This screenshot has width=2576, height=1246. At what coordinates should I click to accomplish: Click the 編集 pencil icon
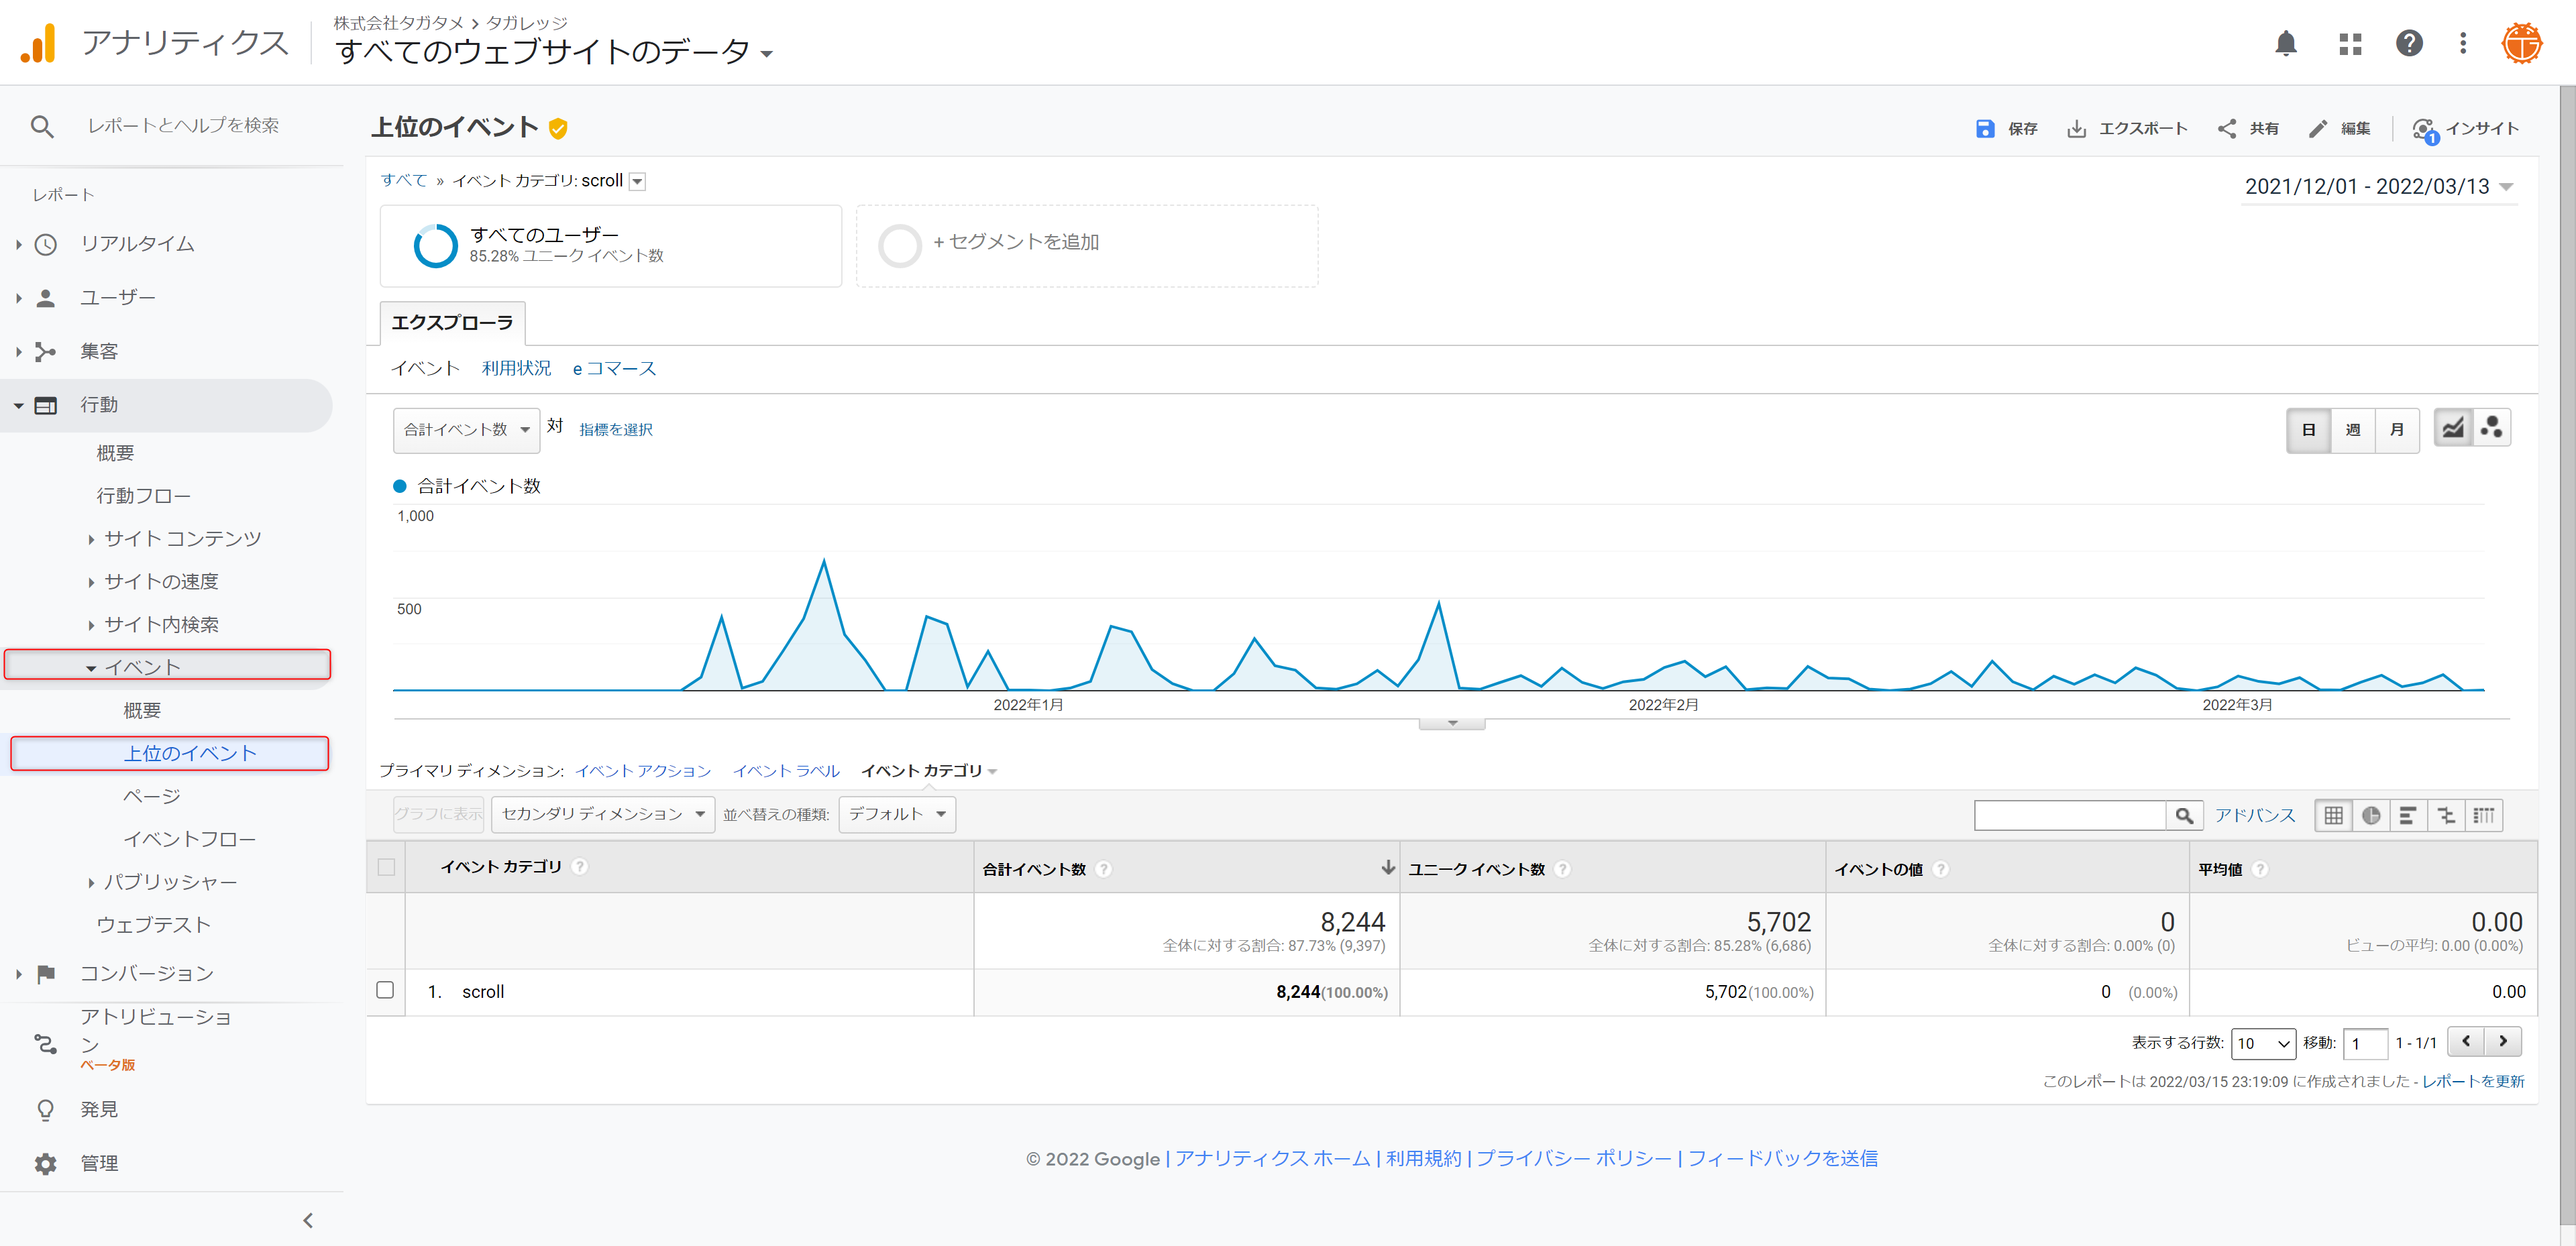click(2318, 128)
